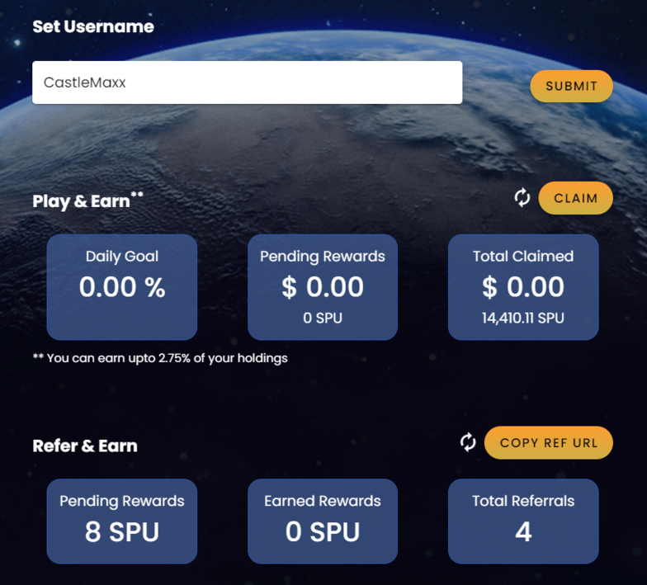The width and height of the screenshot is (647, 585).
Task: Click the 0.00 % daily goal value
Action: coord(122,287)
